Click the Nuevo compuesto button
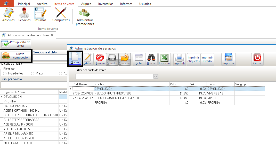Viewport: 276px width, 144px height. (17, 56)
